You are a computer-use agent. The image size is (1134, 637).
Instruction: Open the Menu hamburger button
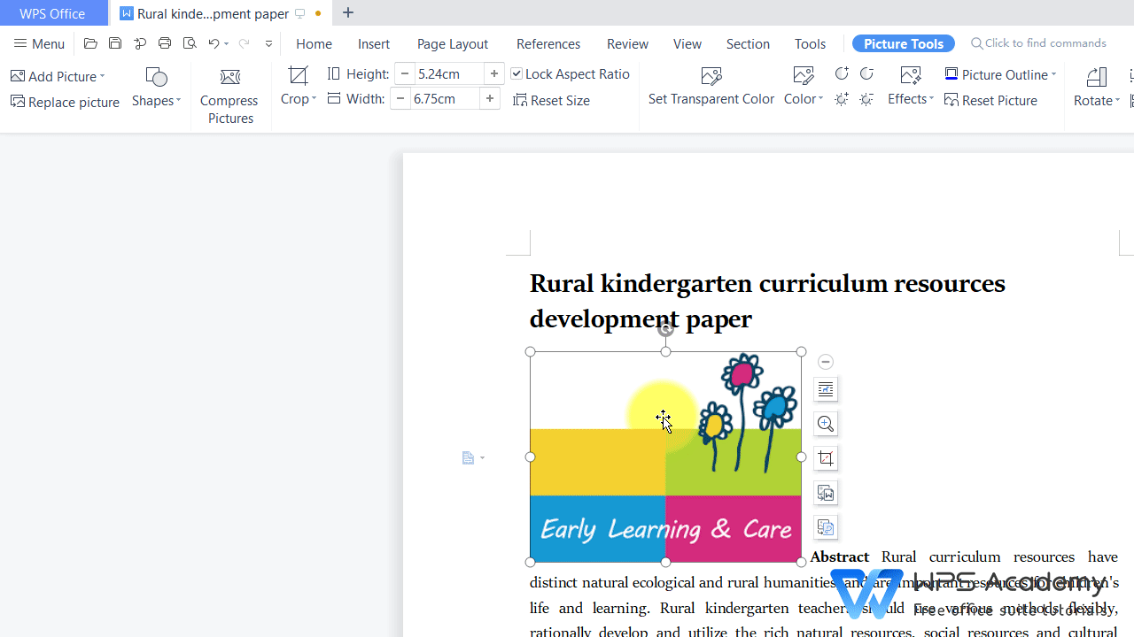[x=39, y=43]
